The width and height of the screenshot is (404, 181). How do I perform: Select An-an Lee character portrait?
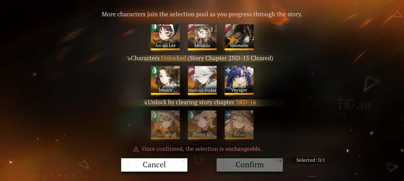click(x=165, y=37)
